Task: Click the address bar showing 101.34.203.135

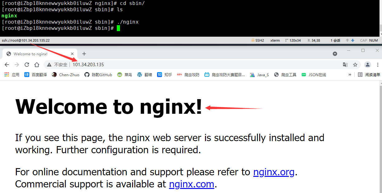Action: coord(187,65)
